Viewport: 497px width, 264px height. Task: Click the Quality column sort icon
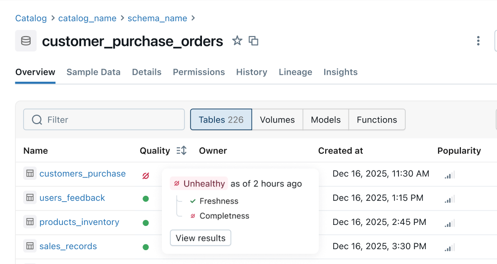(181, 151)
